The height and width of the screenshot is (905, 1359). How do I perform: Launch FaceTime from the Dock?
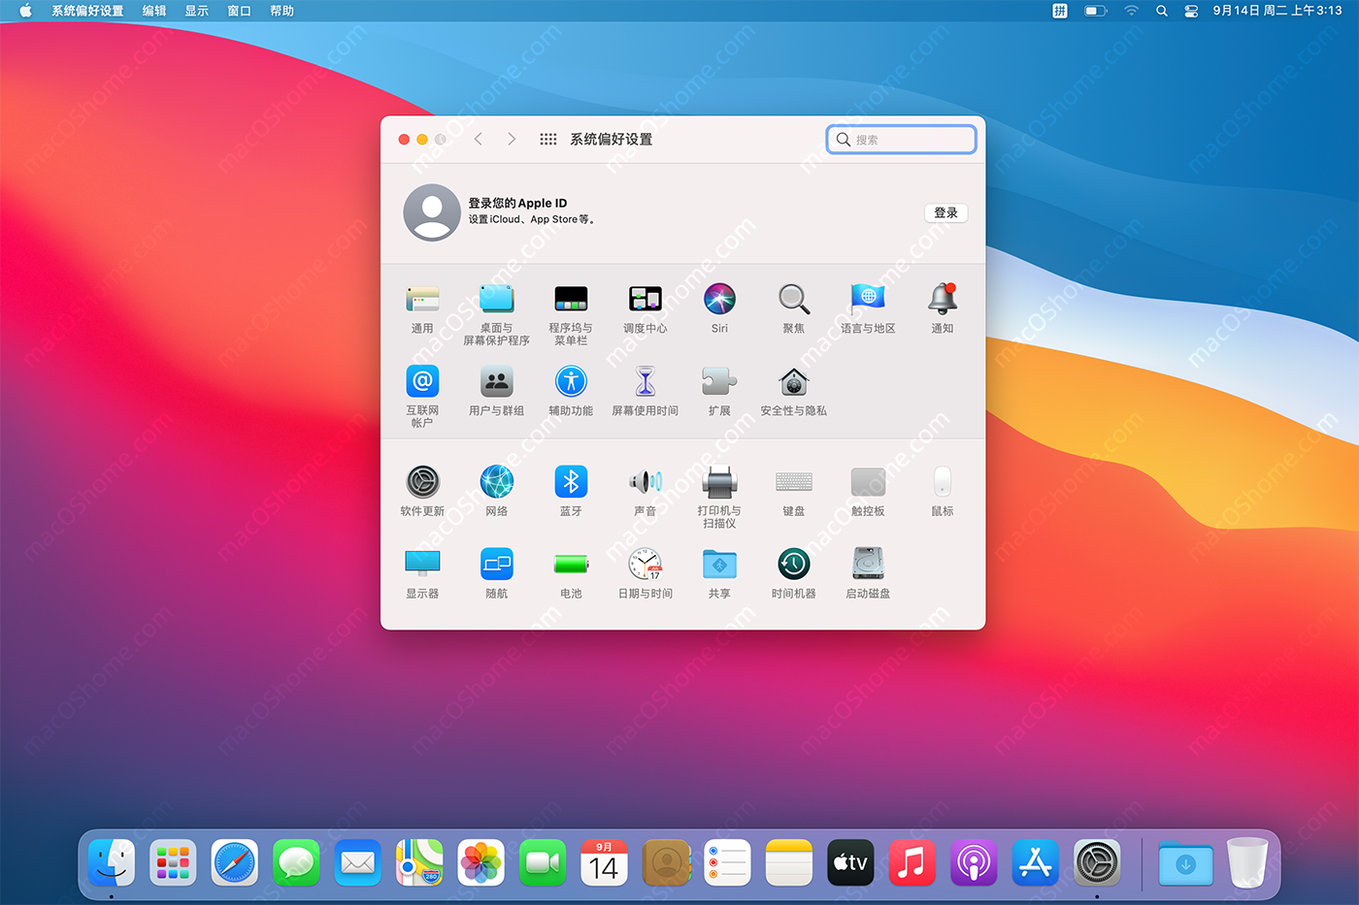[x=543, y=862]
